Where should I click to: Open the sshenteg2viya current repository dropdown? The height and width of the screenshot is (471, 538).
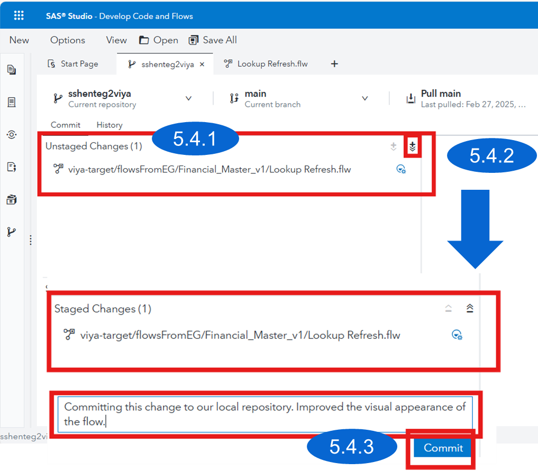[189, 98]
